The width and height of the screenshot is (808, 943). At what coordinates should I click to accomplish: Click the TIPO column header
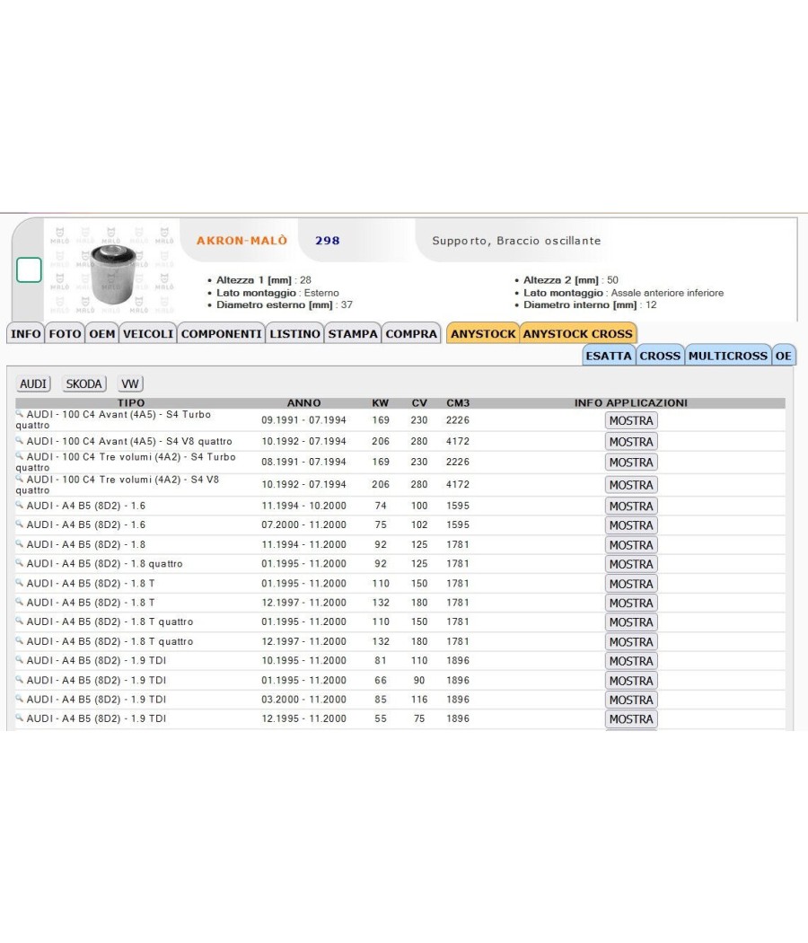click(131, 403)
